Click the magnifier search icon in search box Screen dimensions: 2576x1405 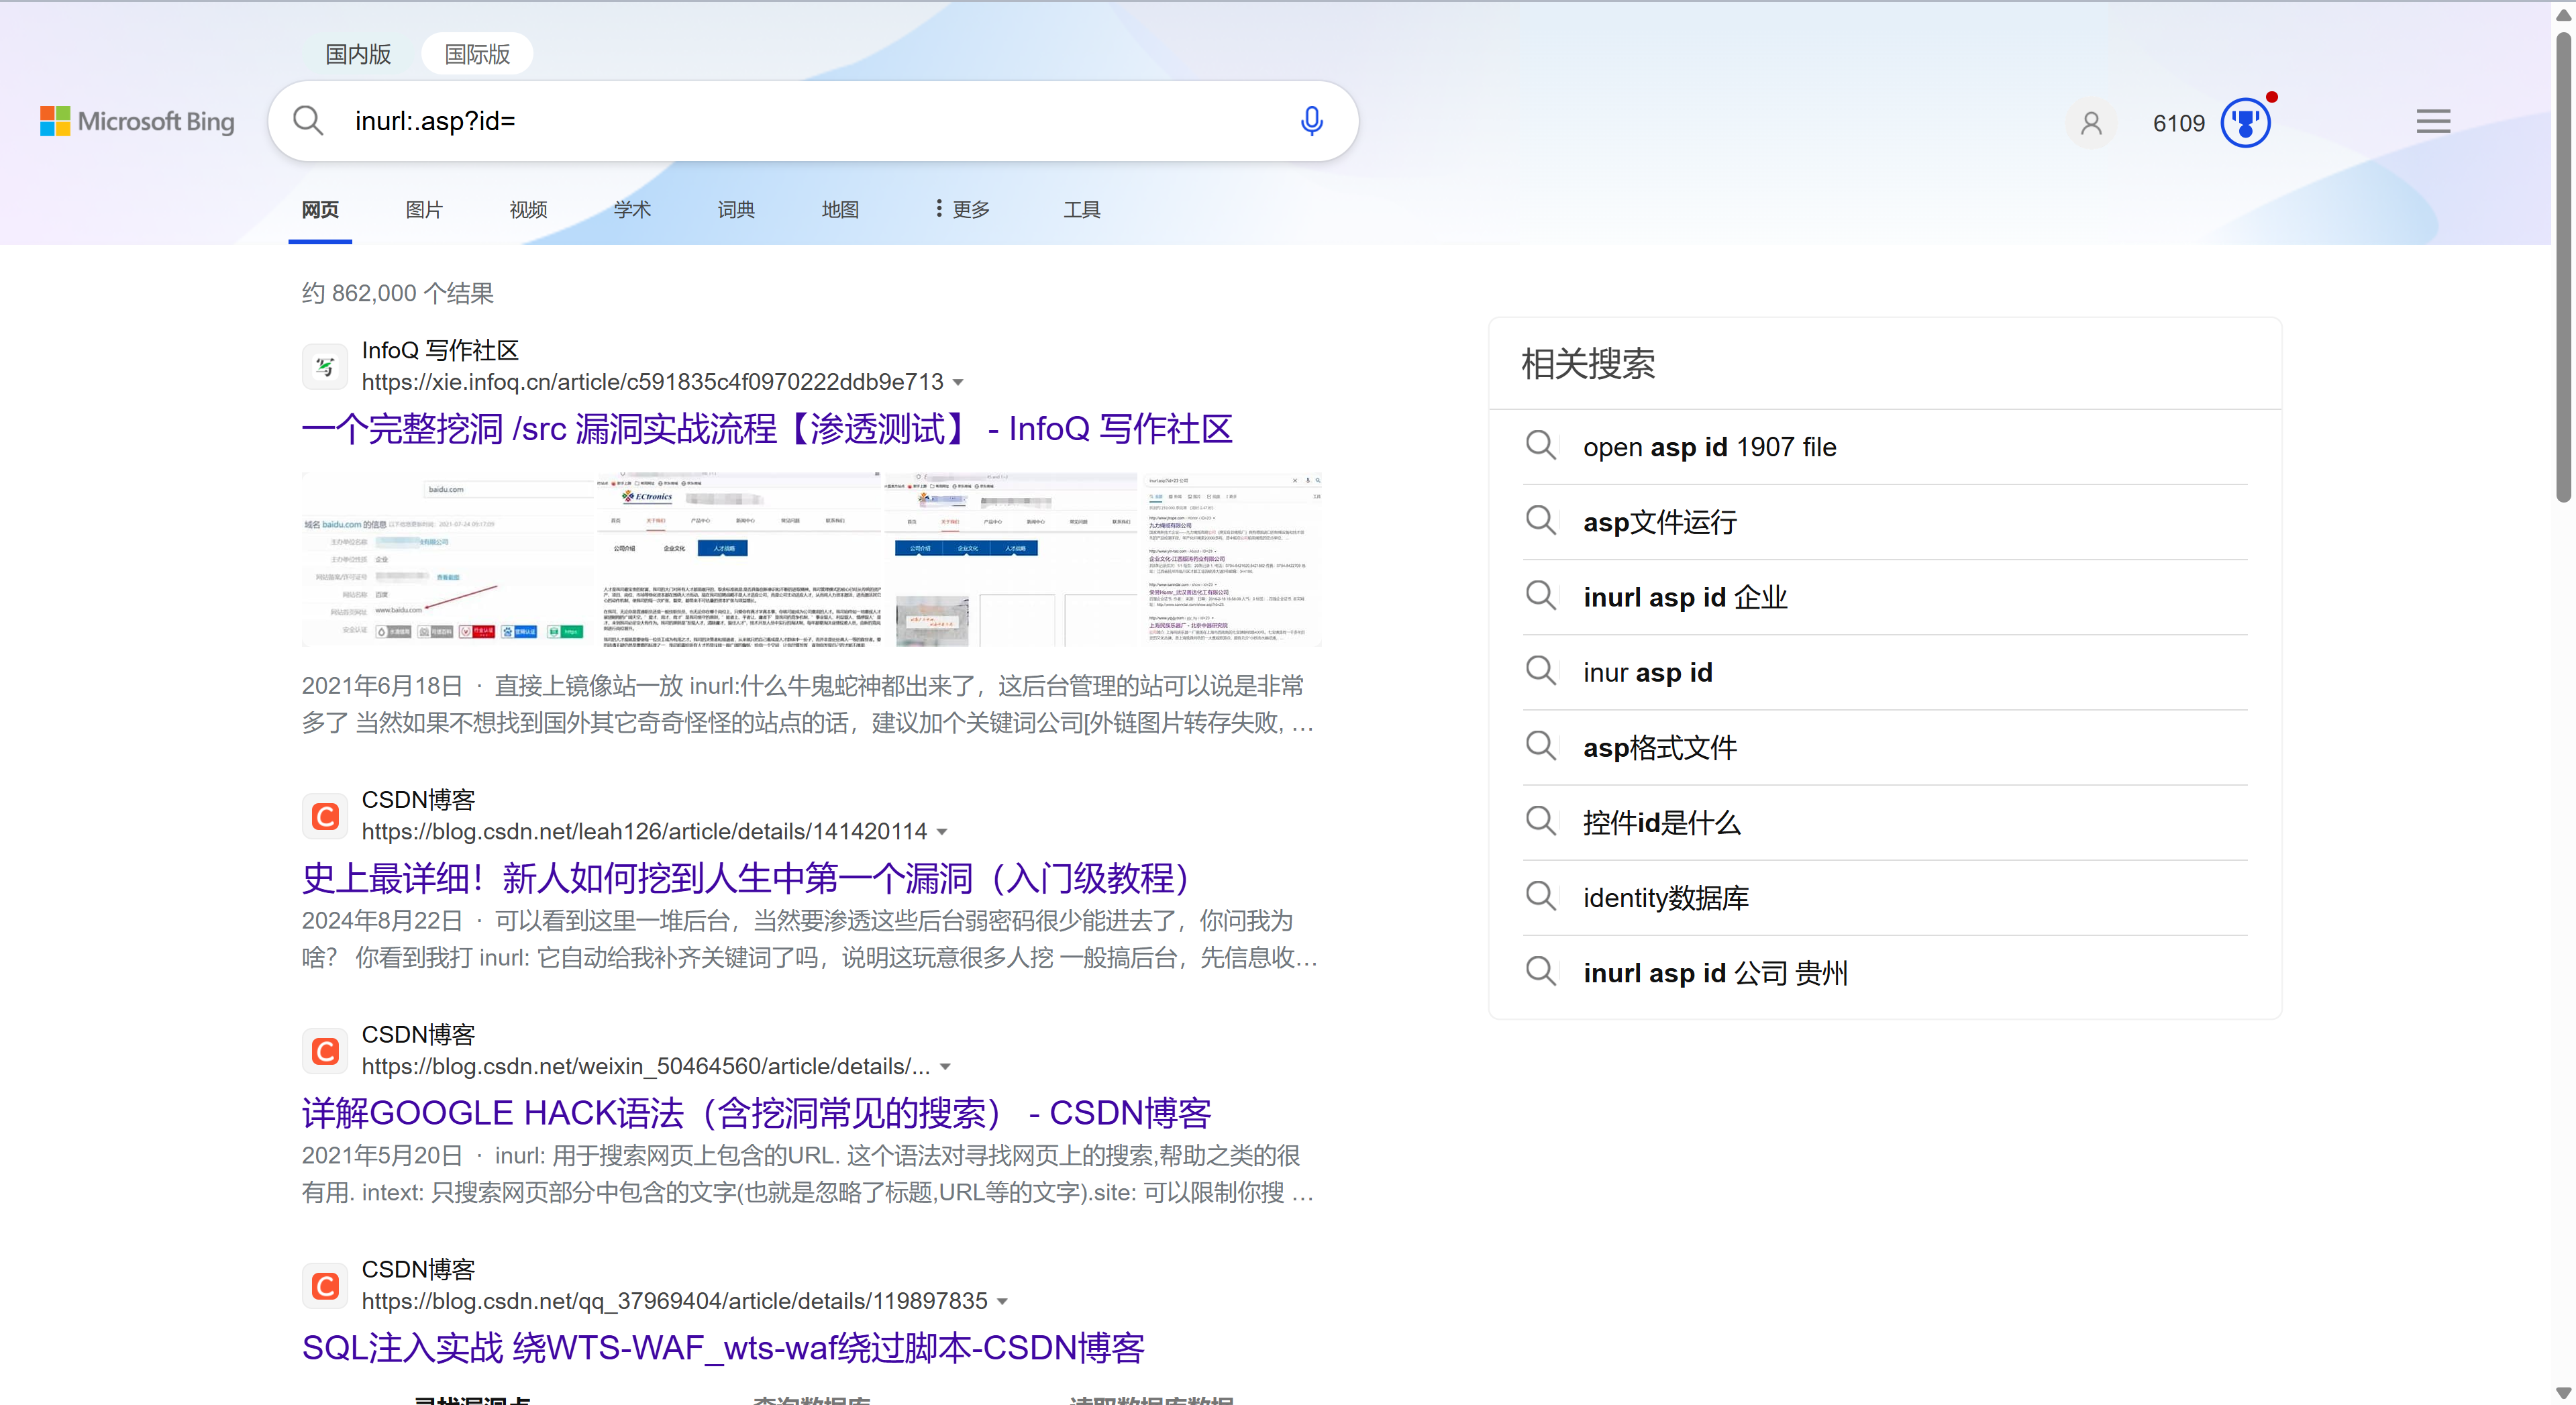coord(308,121)
